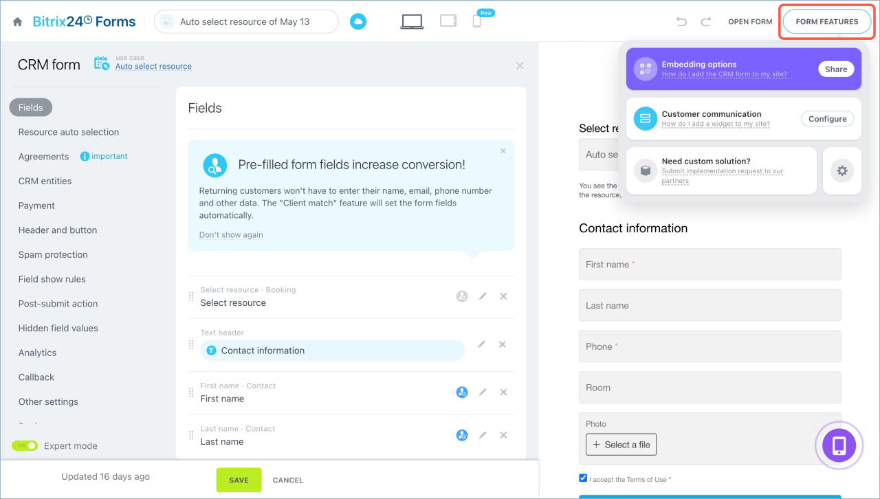Open Header and button section

coord(58,230)
